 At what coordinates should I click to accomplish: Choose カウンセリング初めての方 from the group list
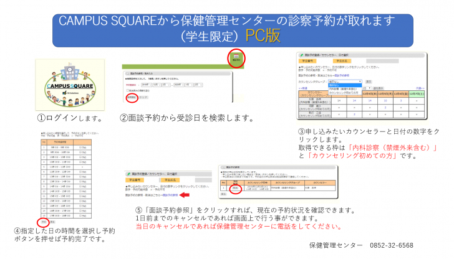[x=344, y=93]
